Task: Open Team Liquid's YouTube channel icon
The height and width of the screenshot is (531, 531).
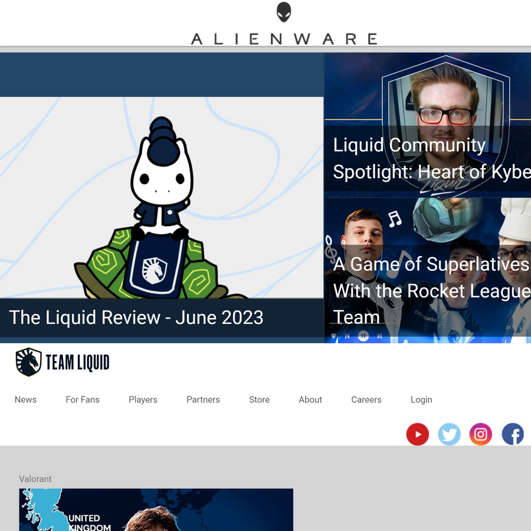Action: coord(418,434)
